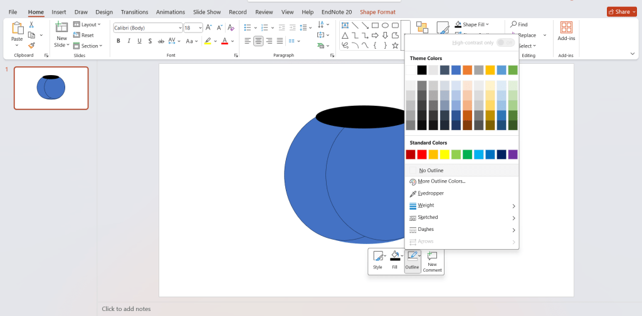Toggle bold formatting
Viewport: 642px width, 316px height.
(x=118, y=41)
